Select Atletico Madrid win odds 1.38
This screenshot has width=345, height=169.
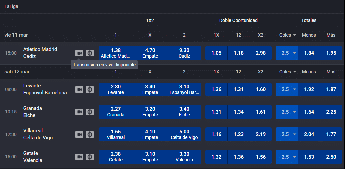[115, 53]
